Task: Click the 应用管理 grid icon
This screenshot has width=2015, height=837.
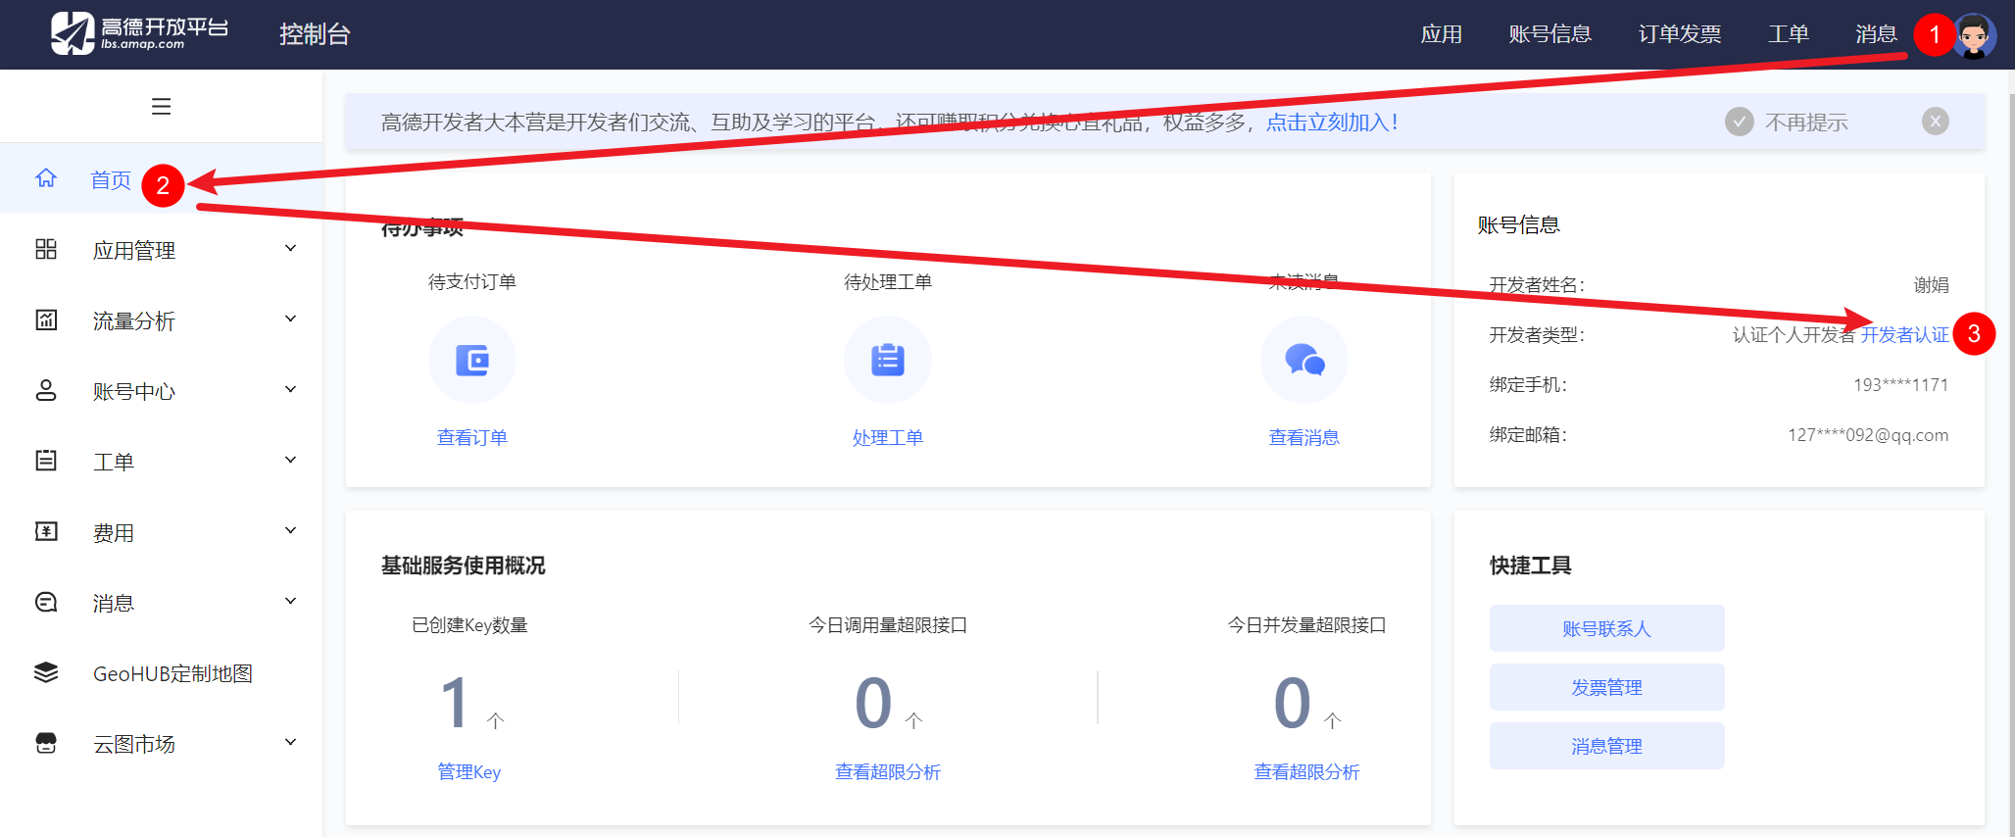Action: point(46,249)
